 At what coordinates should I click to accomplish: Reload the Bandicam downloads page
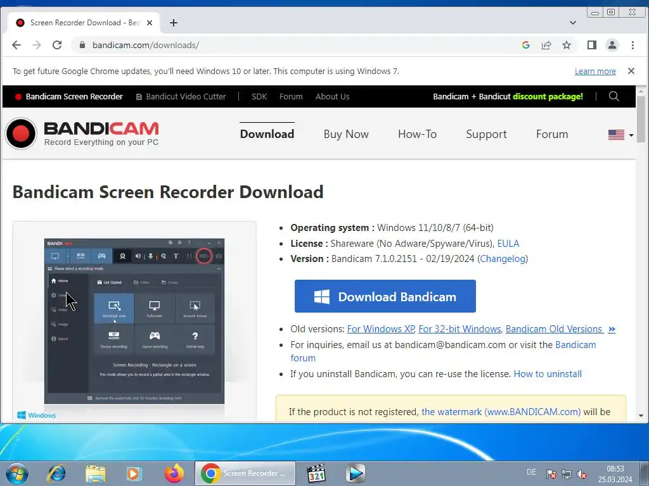[x=57, y=45]
